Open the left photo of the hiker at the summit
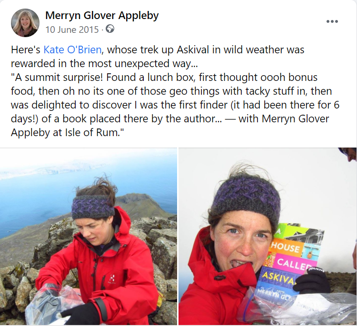This screenshot has height=326, width=357. coord(89,237)
